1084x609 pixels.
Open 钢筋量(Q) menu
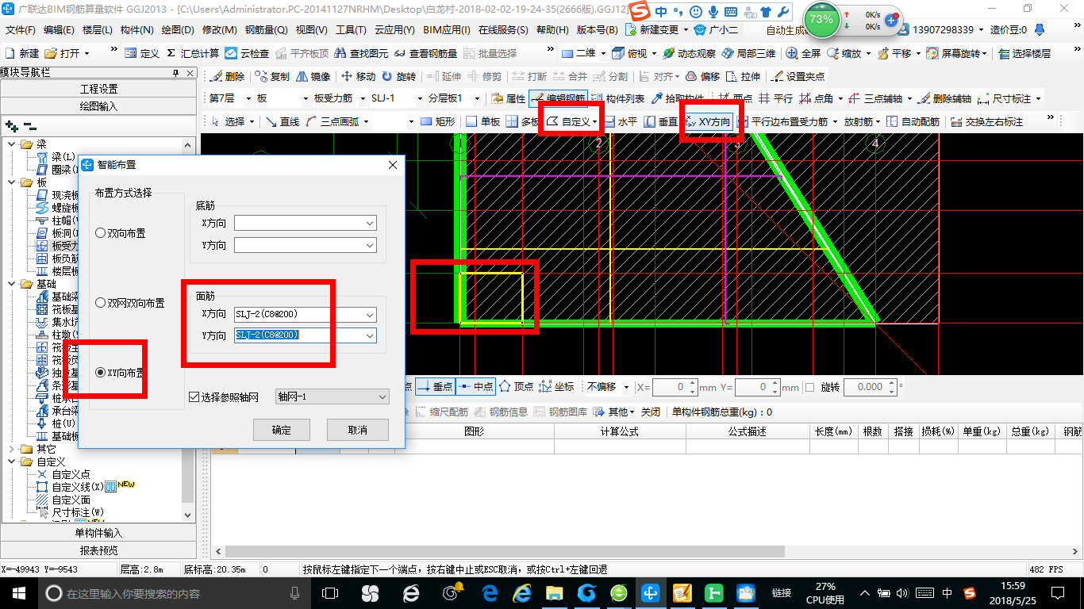tap(267, 29)
